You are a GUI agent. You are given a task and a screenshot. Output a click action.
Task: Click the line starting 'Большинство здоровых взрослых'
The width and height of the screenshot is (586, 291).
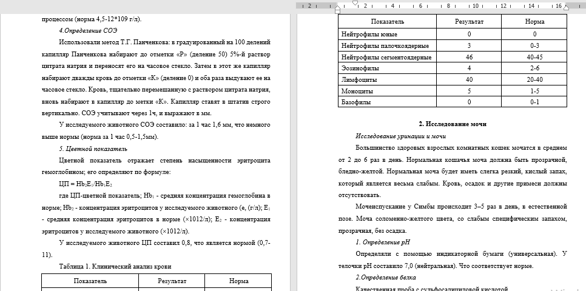461,148
